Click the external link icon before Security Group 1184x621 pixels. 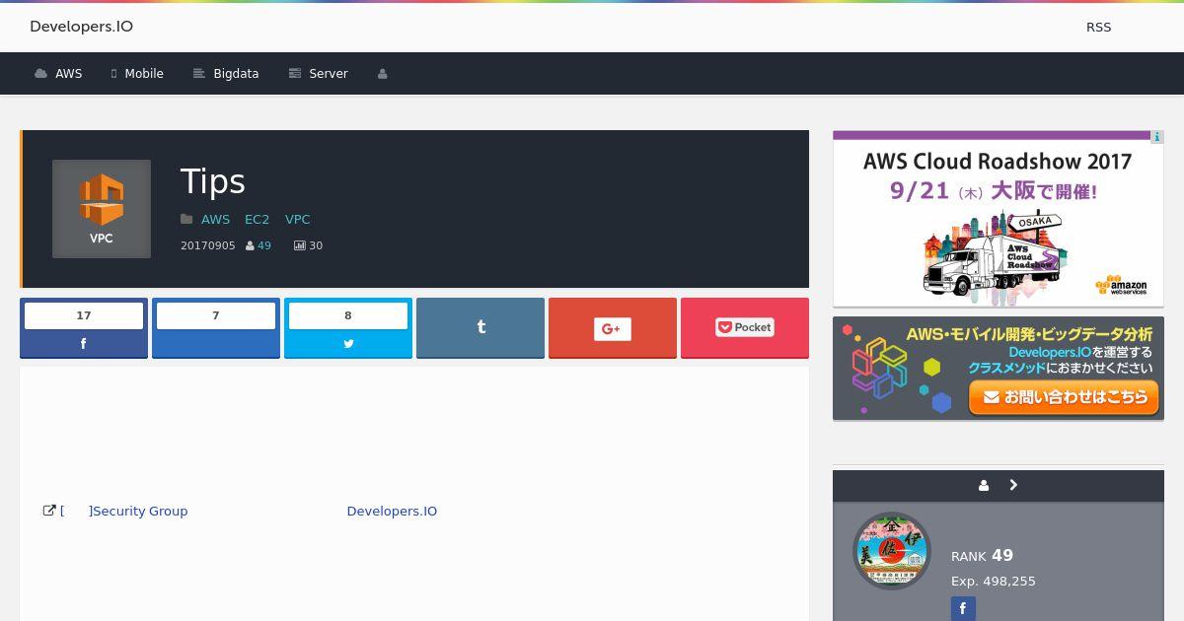pyautogui.click(x=49, y=511)
